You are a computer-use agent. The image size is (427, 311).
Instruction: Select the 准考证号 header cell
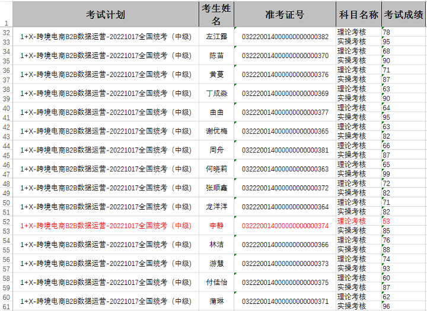coord(285,14)
